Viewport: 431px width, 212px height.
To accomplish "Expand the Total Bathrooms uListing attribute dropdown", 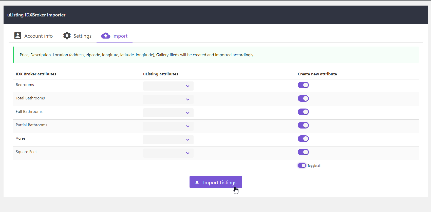I will (x=168, y=99).
